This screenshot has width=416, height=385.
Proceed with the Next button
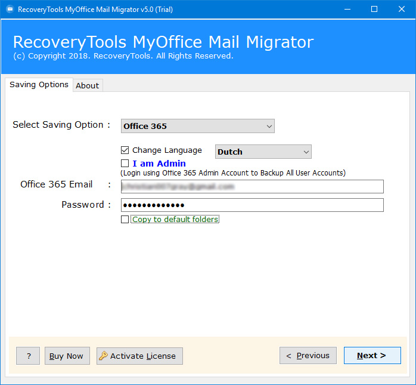[x=372, y=356]
